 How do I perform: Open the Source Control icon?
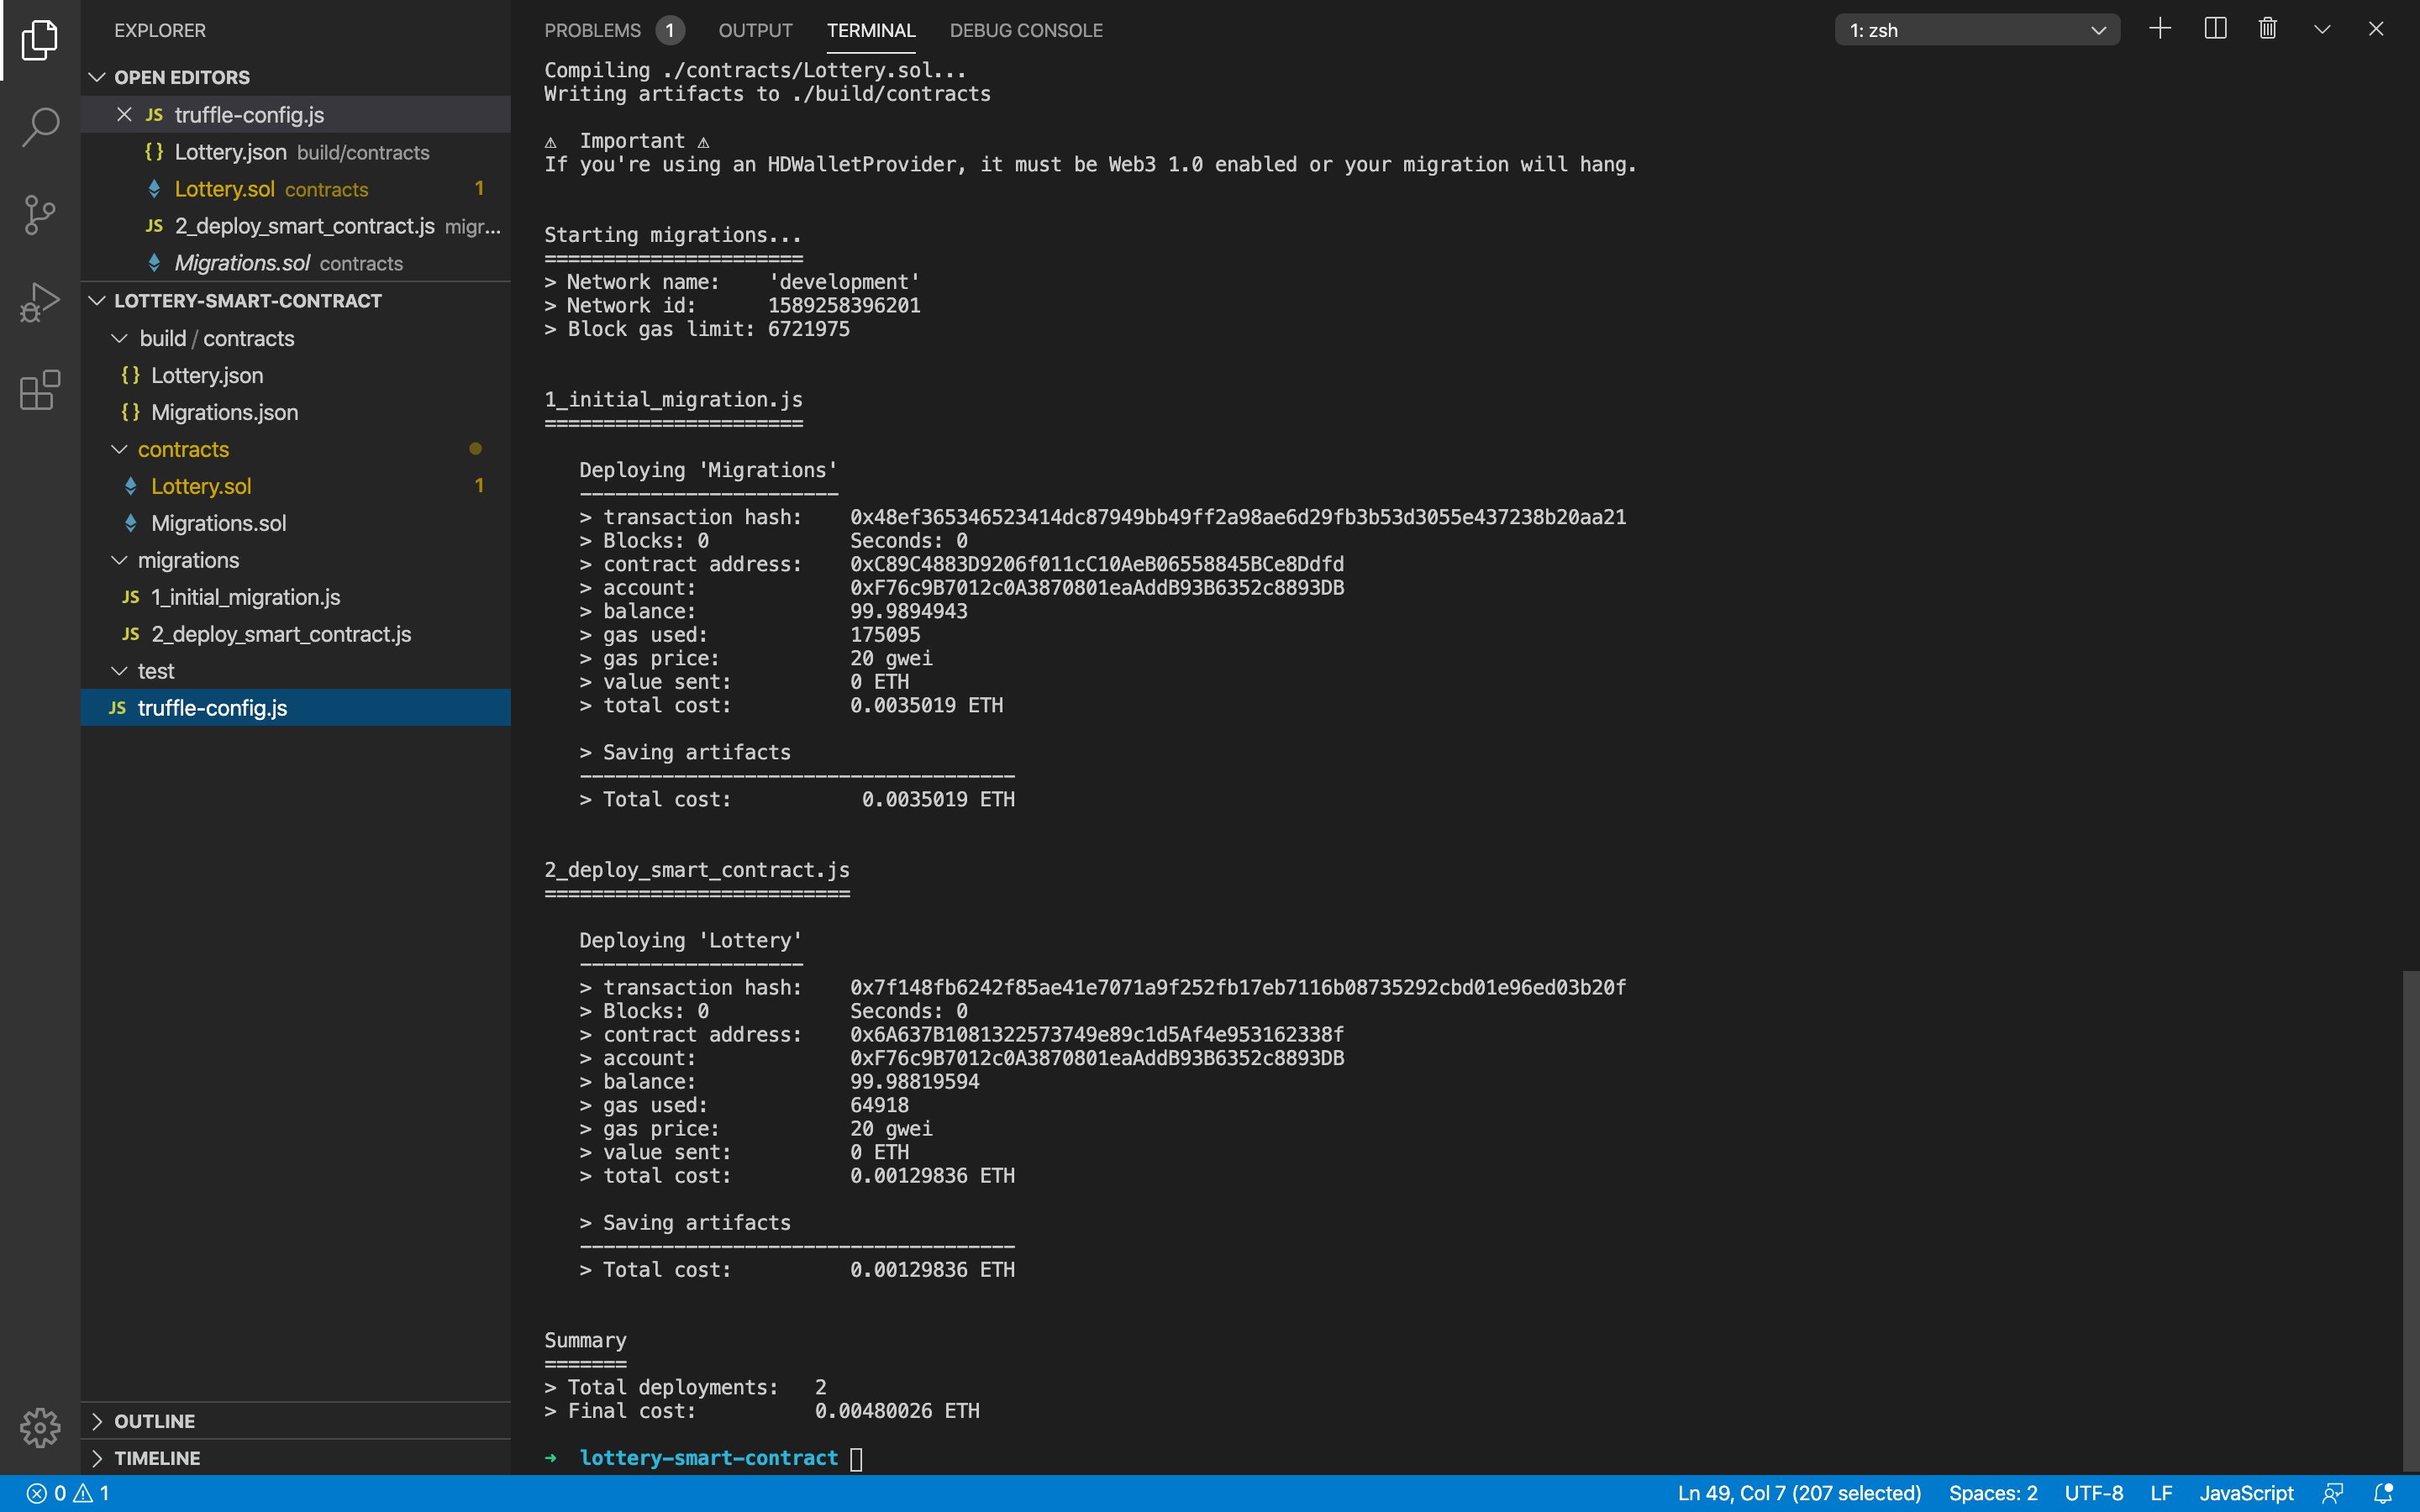(x=40, y=214)
